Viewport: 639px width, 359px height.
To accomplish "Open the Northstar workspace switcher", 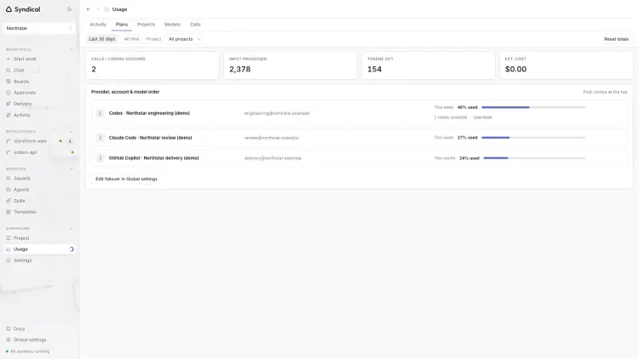I will (39, 28).
